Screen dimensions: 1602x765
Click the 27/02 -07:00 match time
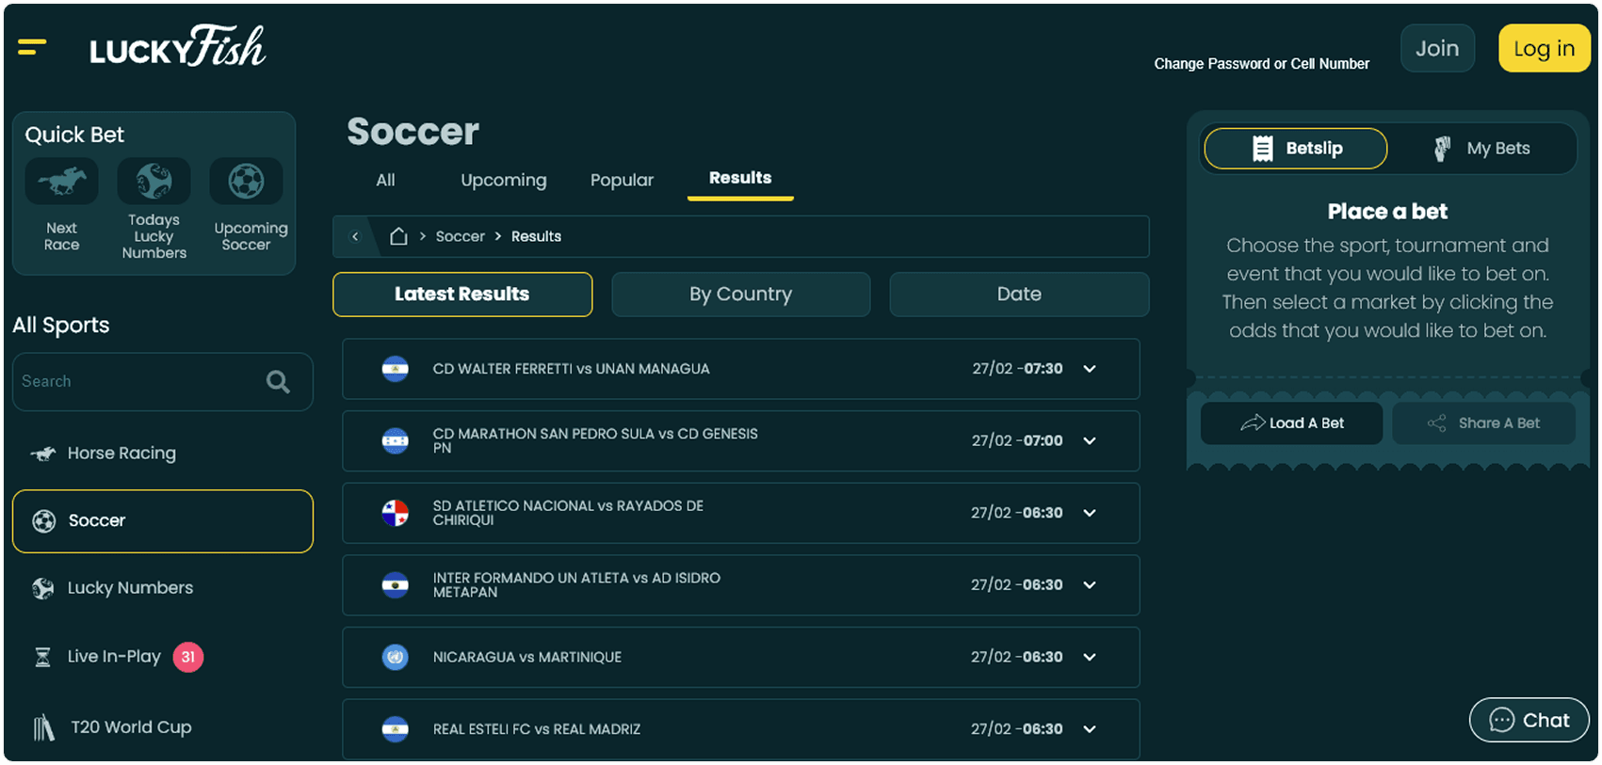coord(1017,440)
